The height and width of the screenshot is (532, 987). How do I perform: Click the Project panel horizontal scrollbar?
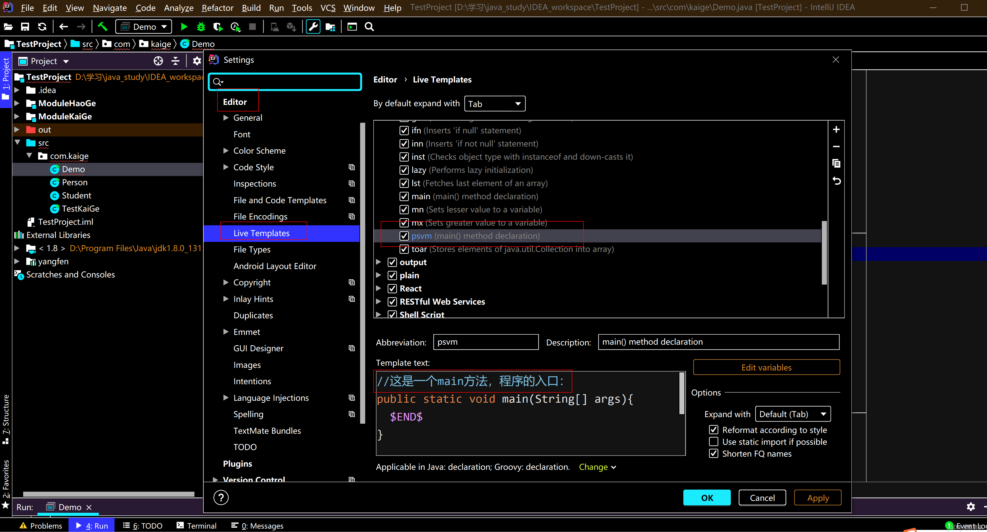point(108,494)
